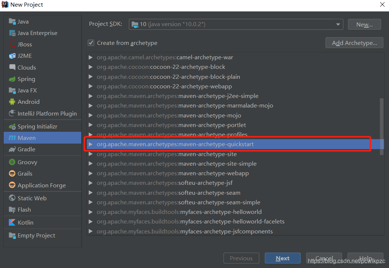This screenshot has height=268, width=389.
Task: Click the New... SDK button
Action: (364, 24)
